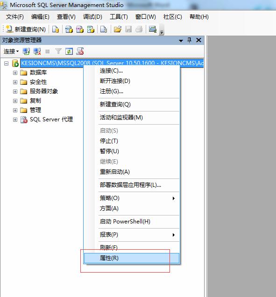Expand the 数据库 folder
The width and height of the screenshot is (276, 297).
(x=15, y=73)
